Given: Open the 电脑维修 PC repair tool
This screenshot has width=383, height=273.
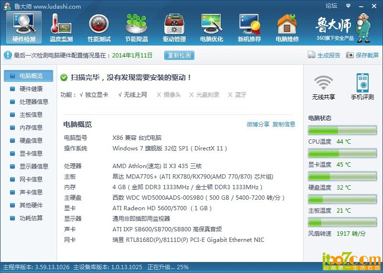Looking at the screenshot, I should 287,27.
